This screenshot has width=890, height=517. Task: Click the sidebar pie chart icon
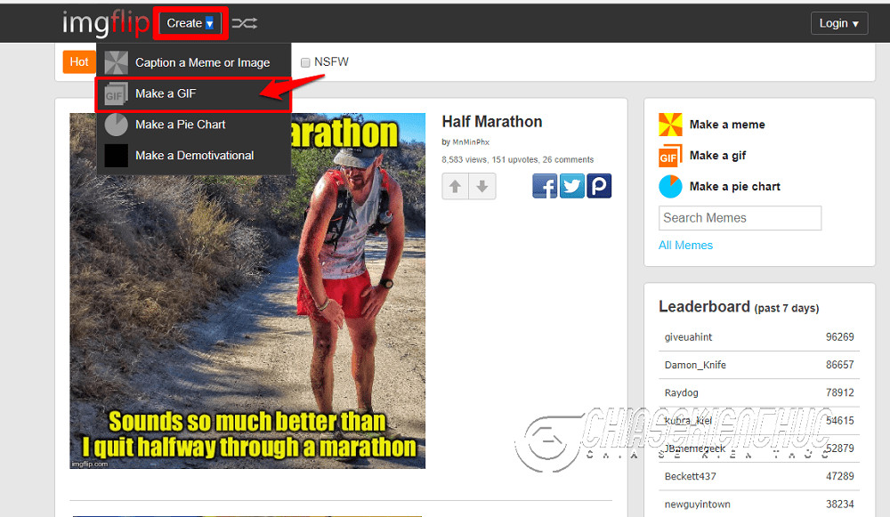[670, 187]
